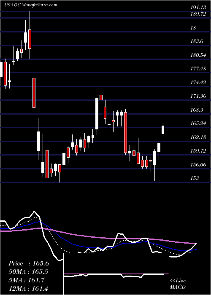Select the 159.12 axis value
This screenshot has width=211, height=295.
tap(198, 151)
